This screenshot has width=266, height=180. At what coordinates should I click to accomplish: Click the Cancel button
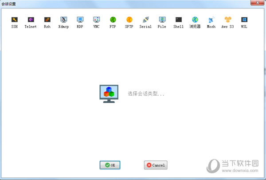[x=156, y=165]
